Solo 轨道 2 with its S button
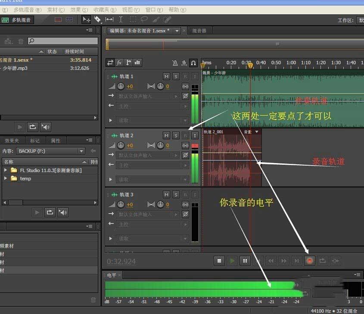This screenshot has height=314, width=364. tap(176, 135)
